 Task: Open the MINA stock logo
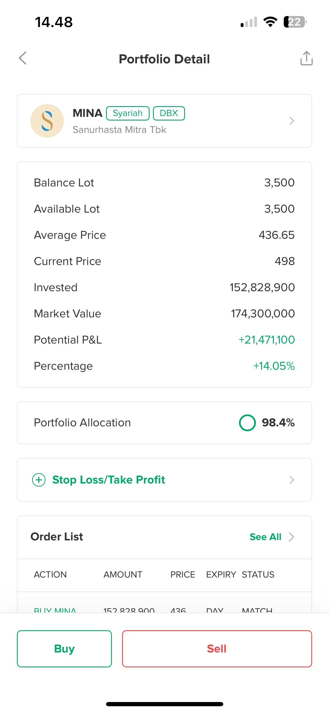pos(47,121)
